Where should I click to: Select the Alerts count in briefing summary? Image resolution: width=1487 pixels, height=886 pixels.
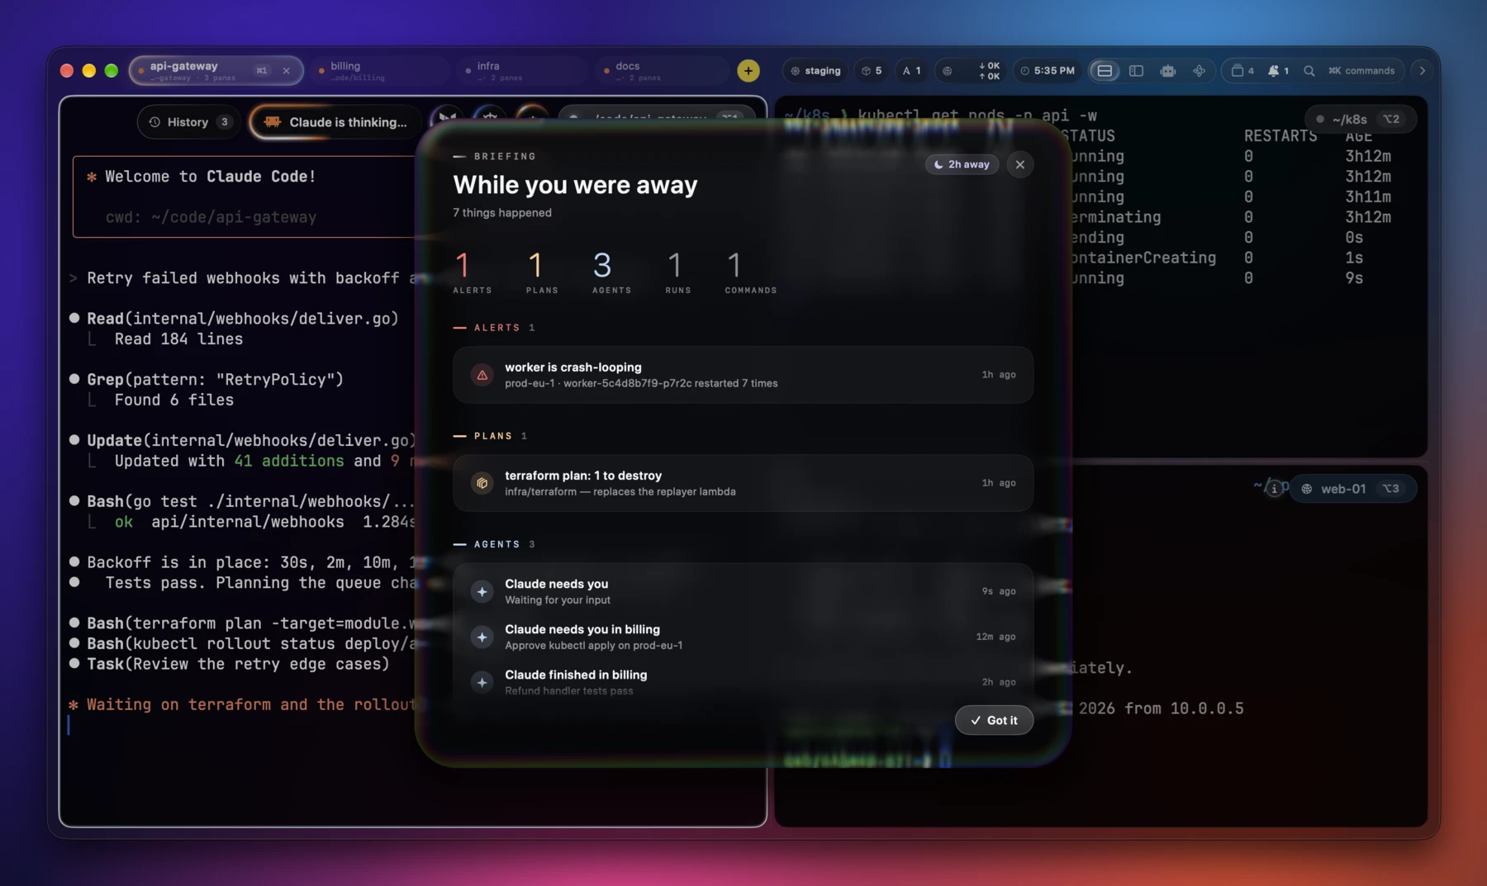click(x=472, y=272)
